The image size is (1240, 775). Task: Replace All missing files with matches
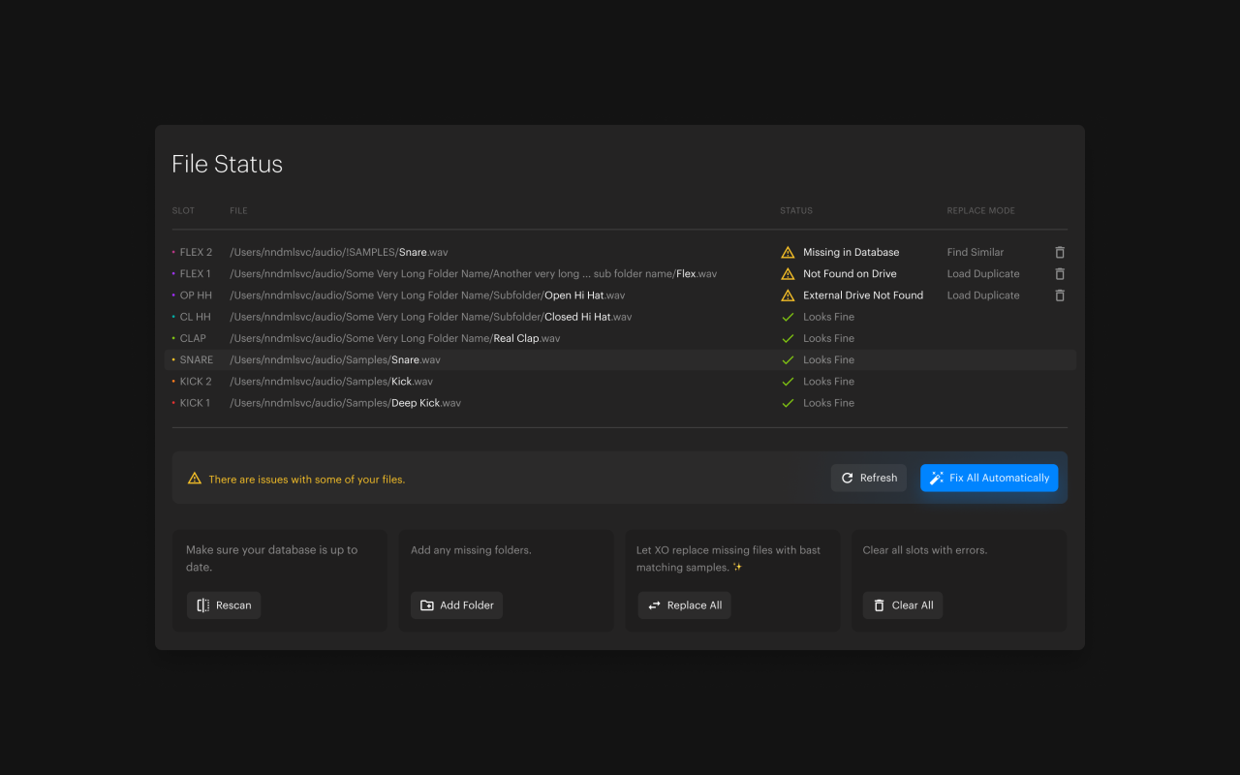[x=684, y=605]
